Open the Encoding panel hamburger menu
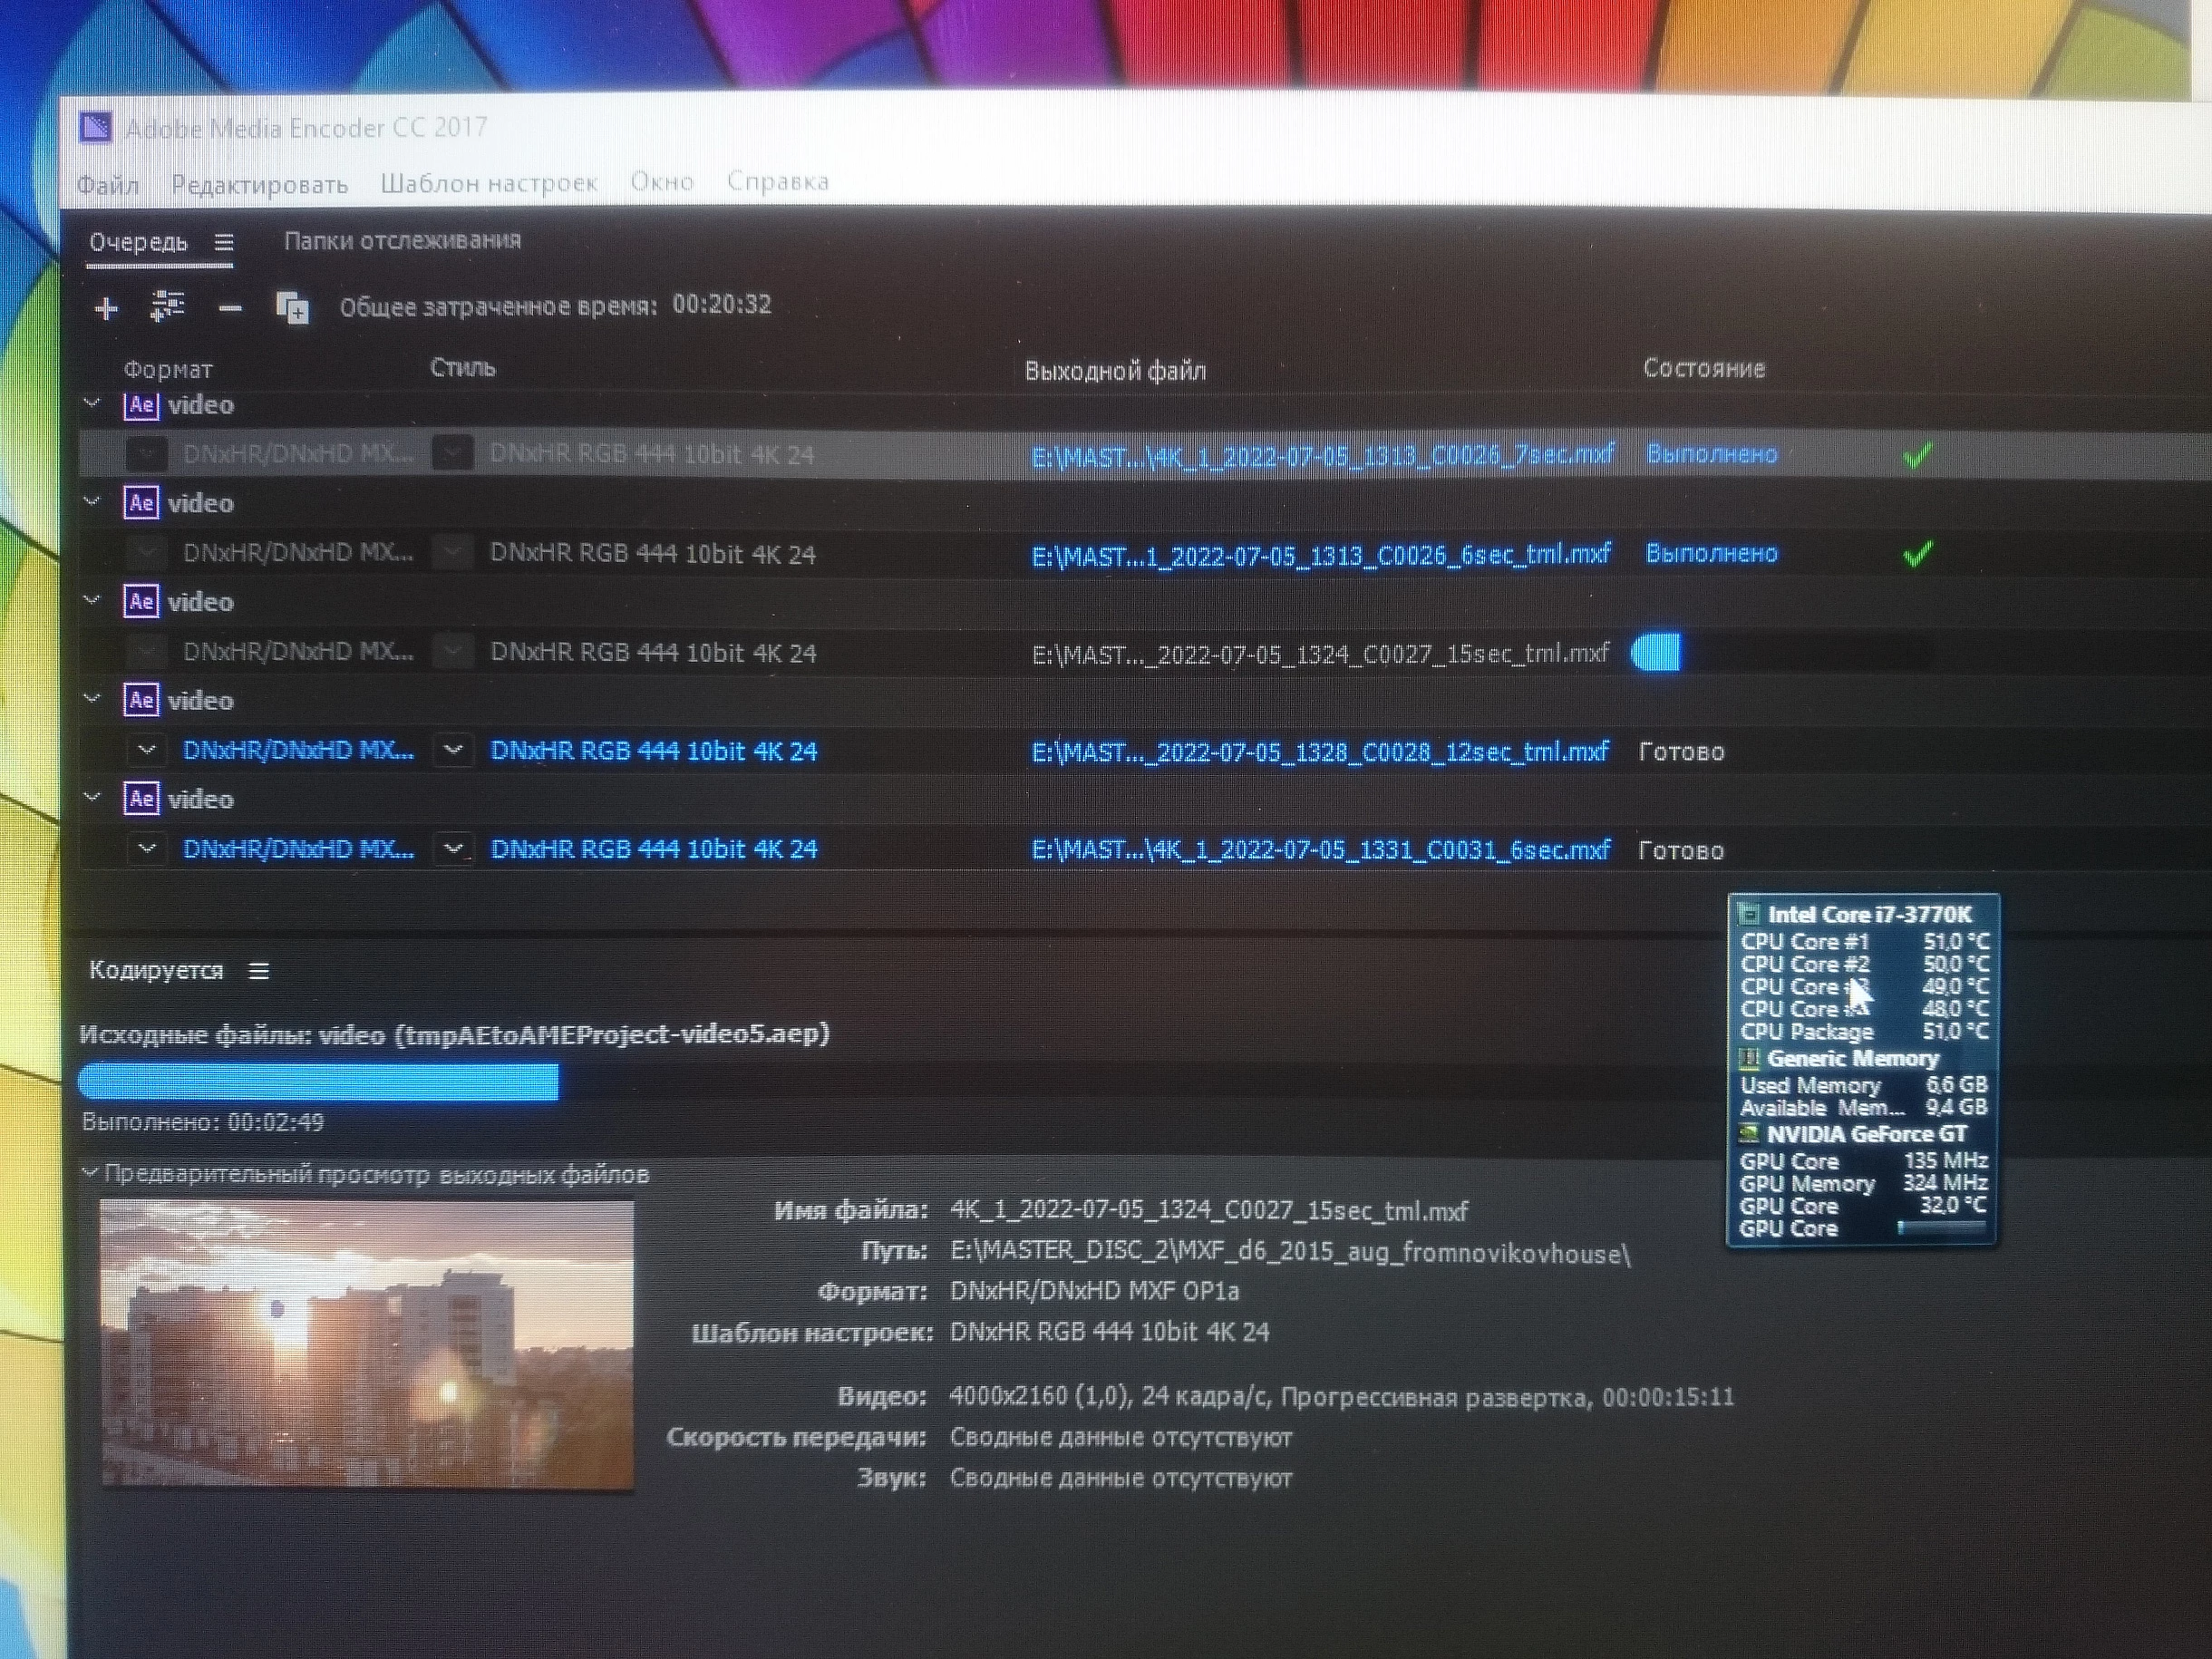The image size is (2212, 1659). point(259,971)
